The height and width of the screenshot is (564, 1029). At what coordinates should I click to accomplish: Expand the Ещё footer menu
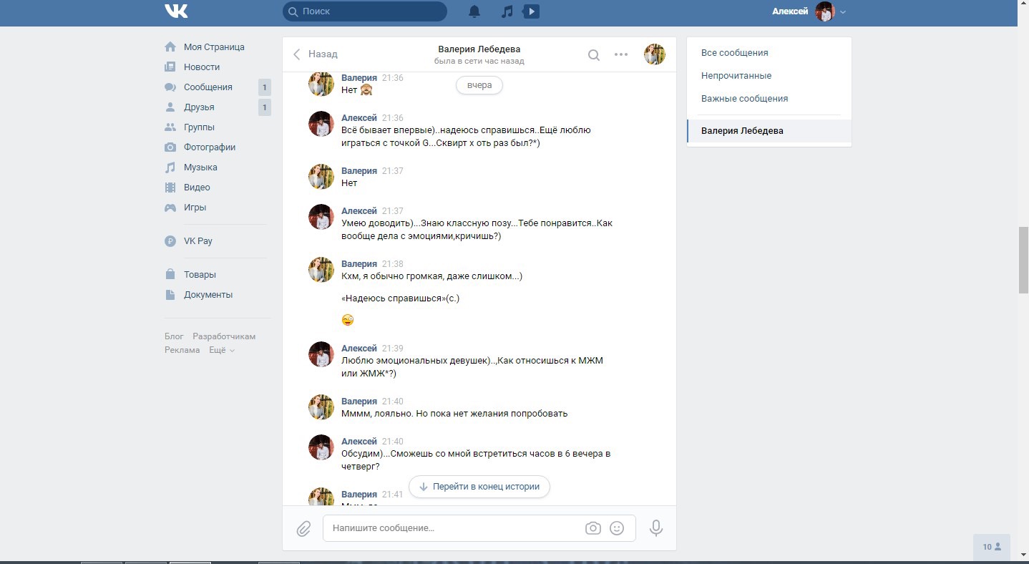pos(222,350)
